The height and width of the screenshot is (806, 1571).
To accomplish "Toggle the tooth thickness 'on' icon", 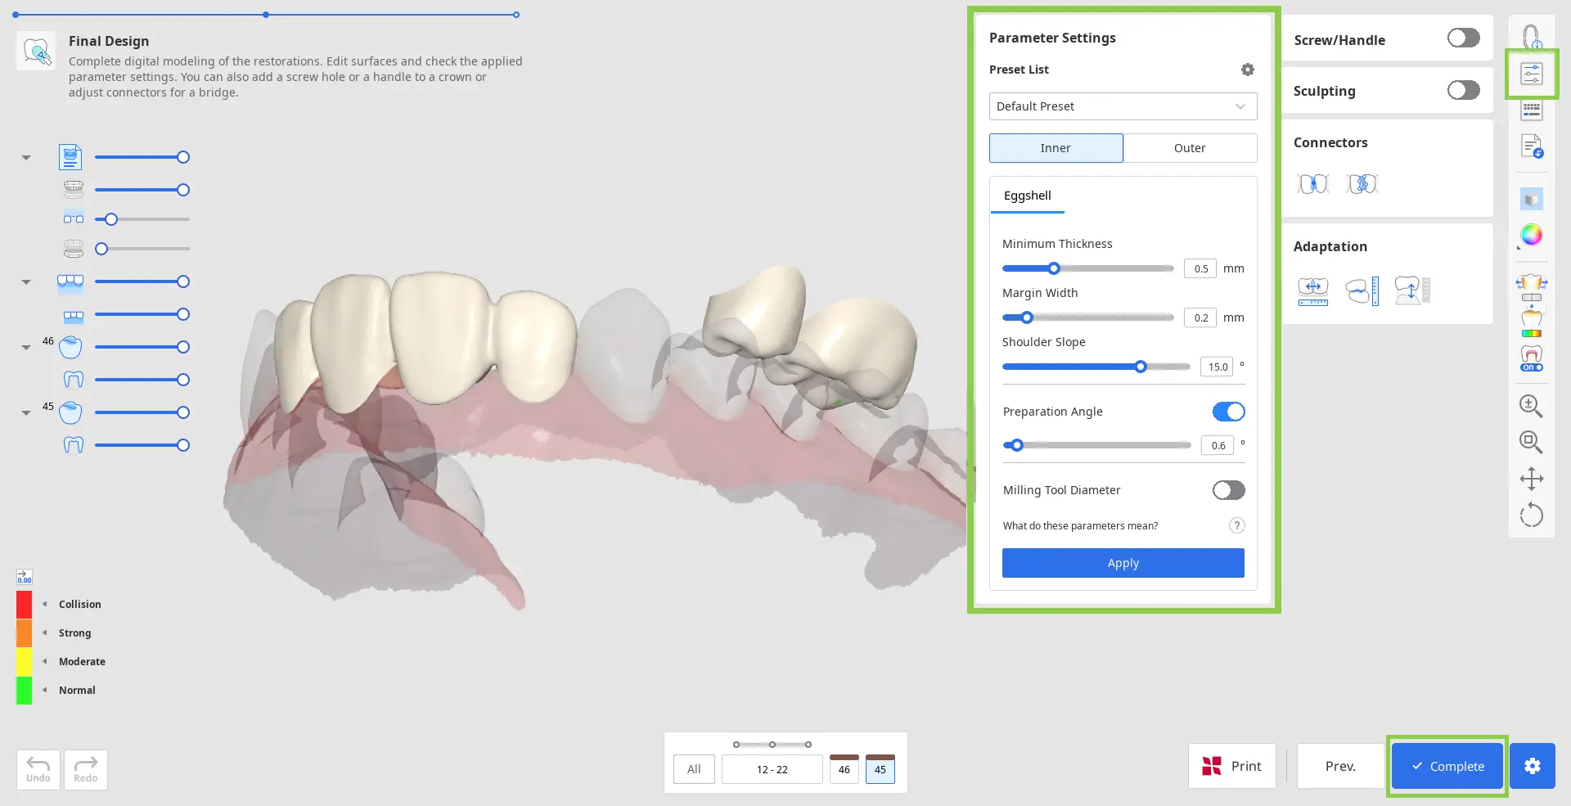I will pos(1532,358).
